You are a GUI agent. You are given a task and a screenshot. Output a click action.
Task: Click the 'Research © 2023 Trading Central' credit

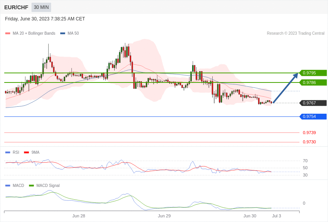click(296, 33)
